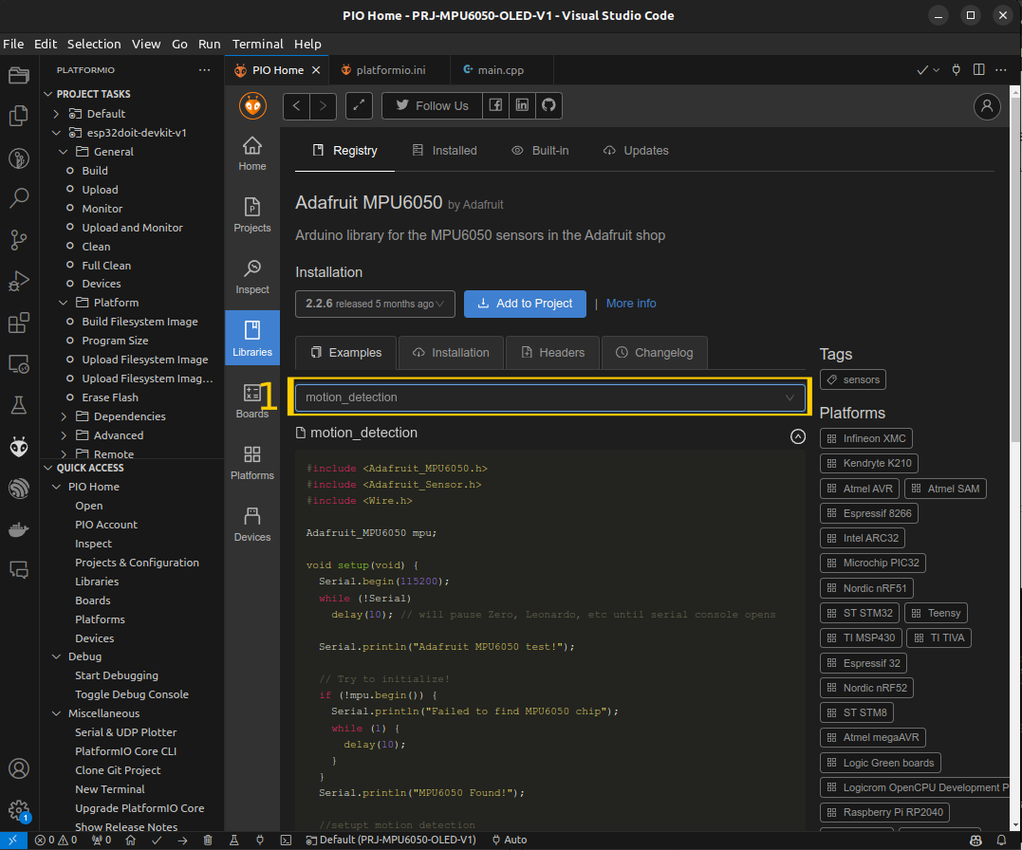Screen dimensions: 1022x850
Task: Open the PIO account profile icon
Action: click(987, 105)
